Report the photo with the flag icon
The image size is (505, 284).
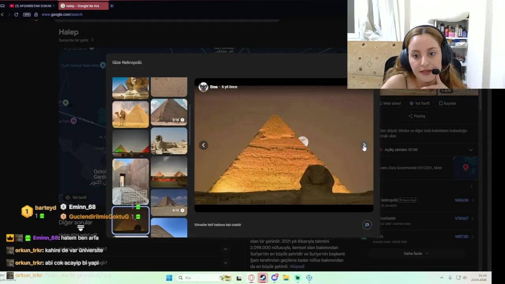coord(367,225)
